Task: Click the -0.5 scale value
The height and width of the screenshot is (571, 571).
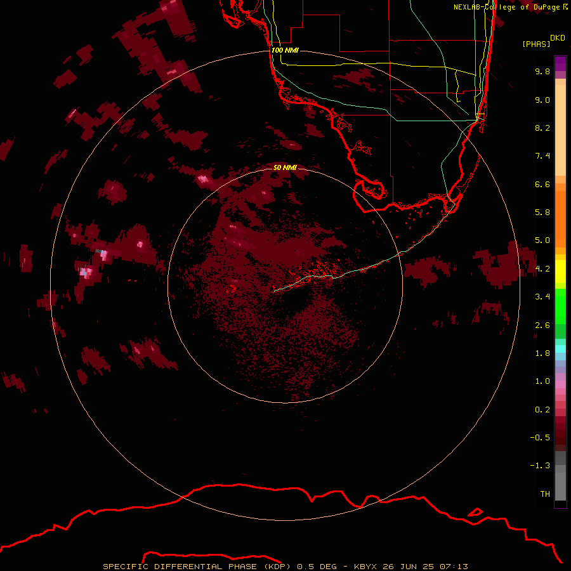Action: [x=540, y=438]
